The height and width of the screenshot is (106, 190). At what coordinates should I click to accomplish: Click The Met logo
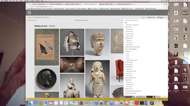(29, 12)
